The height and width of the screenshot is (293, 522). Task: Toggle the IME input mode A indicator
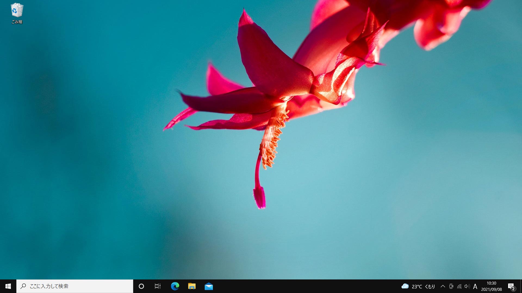pos(475,286)
